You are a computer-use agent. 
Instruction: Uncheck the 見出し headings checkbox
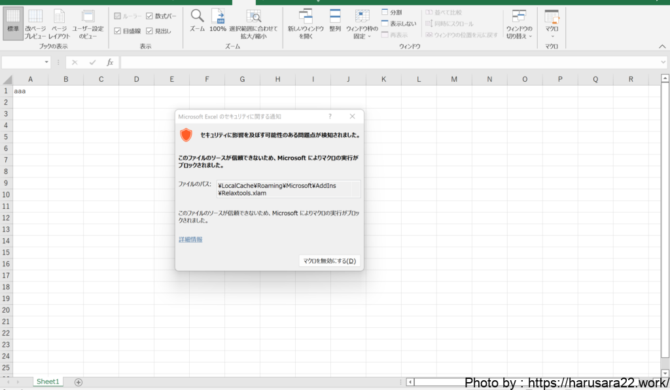[x=150, y=31]
